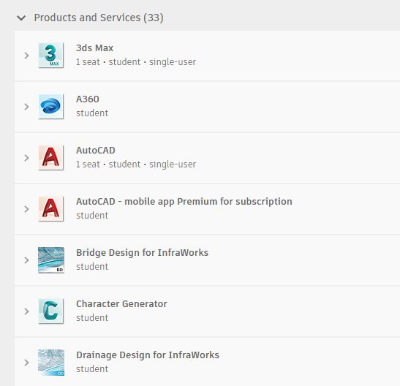
Task: Expand the AutoCAD row chevron
Action: [26, 158]
